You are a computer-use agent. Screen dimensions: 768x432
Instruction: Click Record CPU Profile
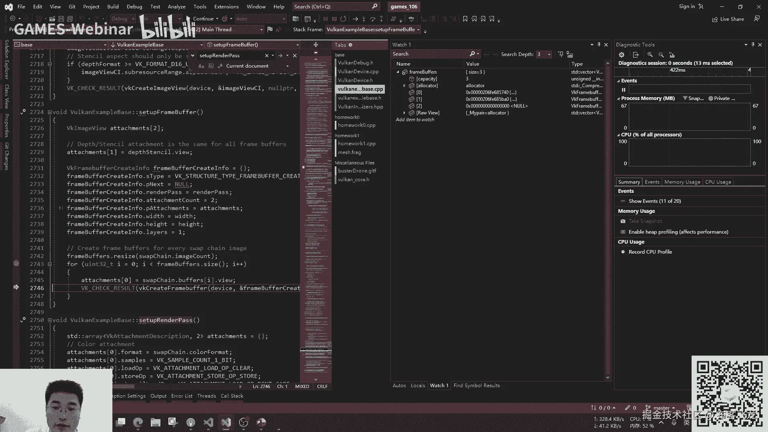[650, 252]
